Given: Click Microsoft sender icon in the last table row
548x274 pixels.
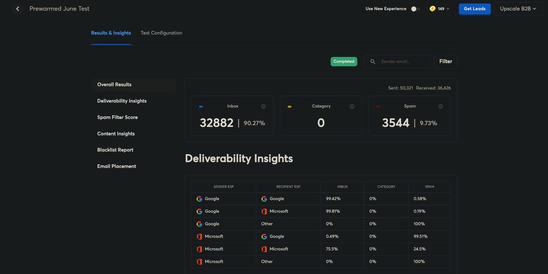Looking at the screenshot, I should [x=199, y=262].
